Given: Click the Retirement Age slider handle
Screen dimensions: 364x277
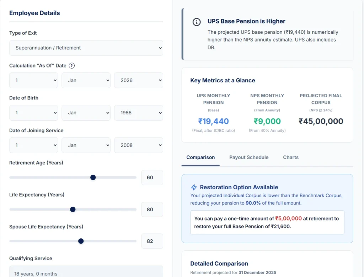Looking at the screenshot, I should tap(93, 178).
